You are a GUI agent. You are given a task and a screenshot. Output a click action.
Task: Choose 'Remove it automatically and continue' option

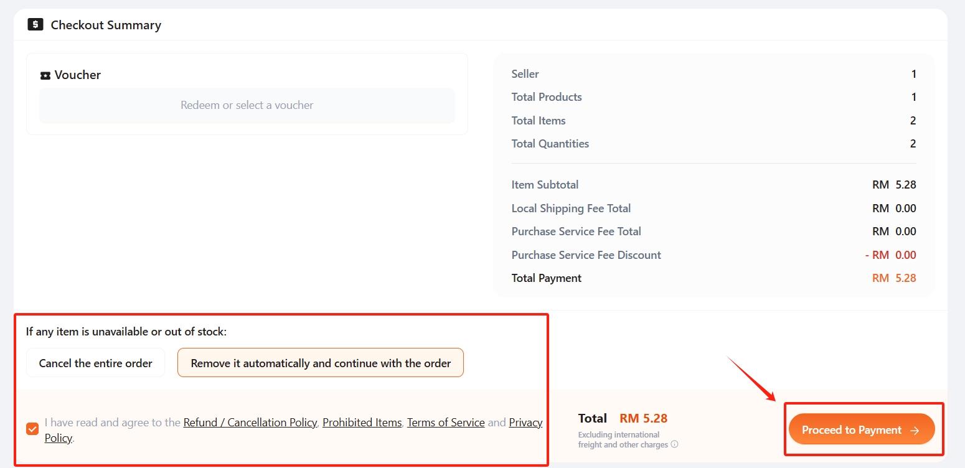321,363
